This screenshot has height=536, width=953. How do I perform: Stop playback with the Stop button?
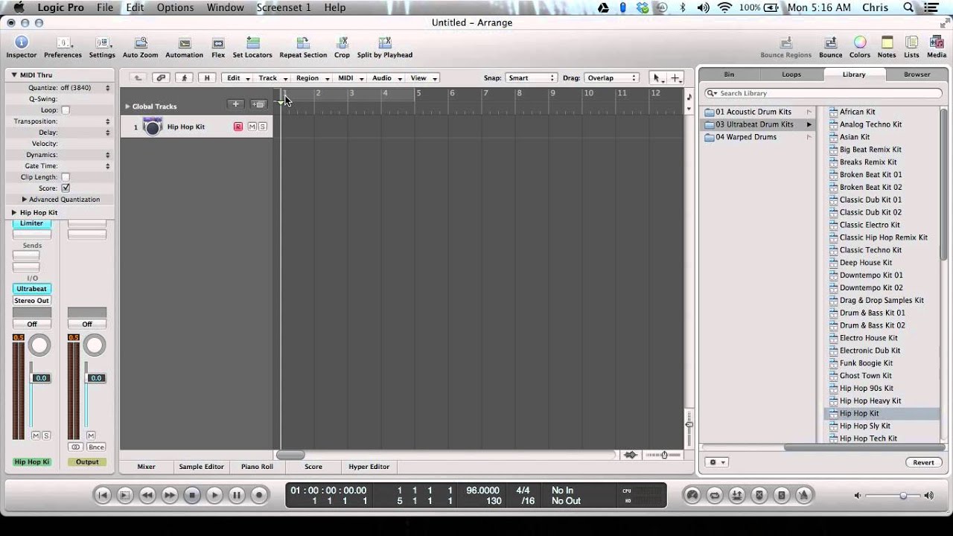point(192,495)
